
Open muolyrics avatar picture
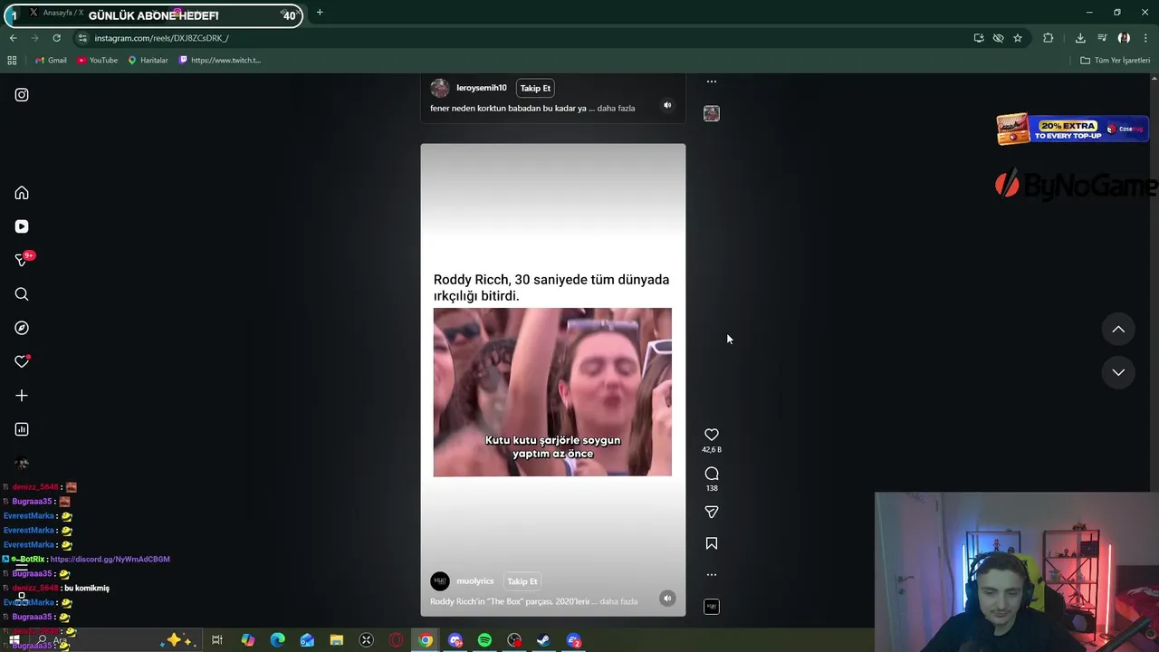coord(440,581)
